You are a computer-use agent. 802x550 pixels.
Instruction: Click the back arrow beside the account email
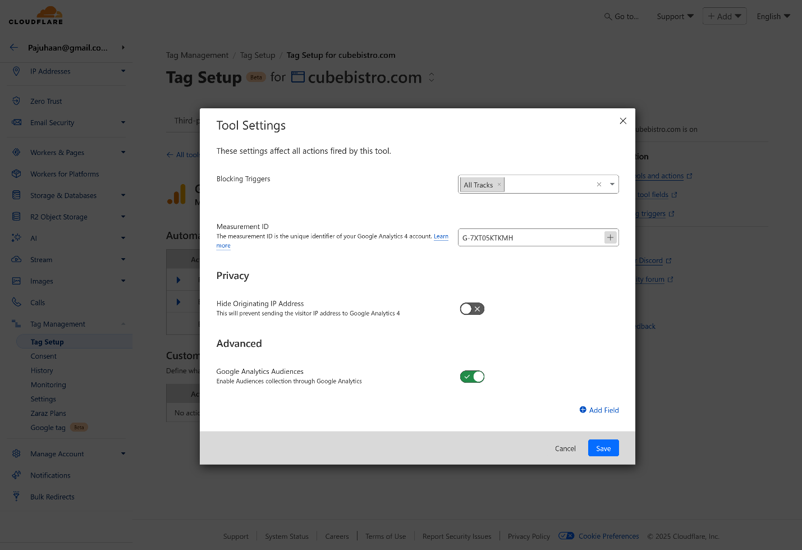(14, 48)
